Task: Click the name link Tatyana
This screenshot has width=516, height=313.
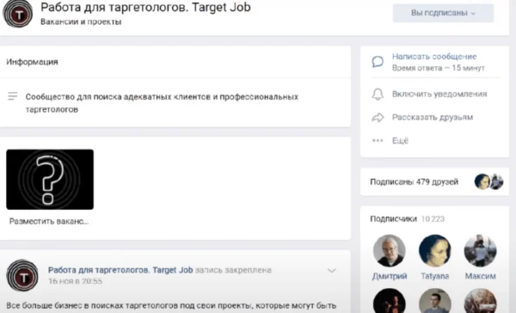Action: (x=434, y=276)
